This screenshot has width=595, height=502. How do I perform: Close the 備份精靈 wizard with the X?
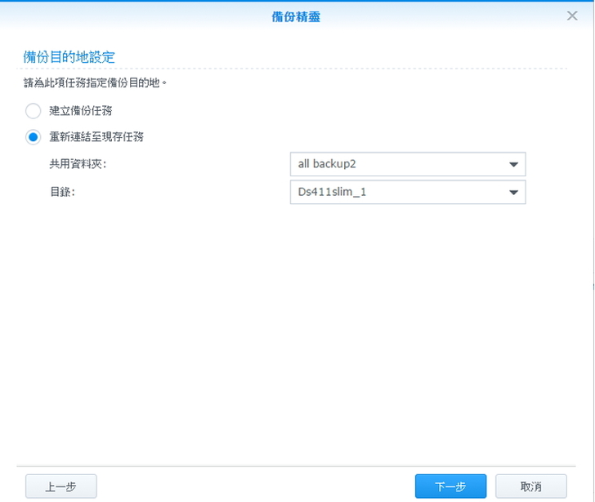(572, 16)
